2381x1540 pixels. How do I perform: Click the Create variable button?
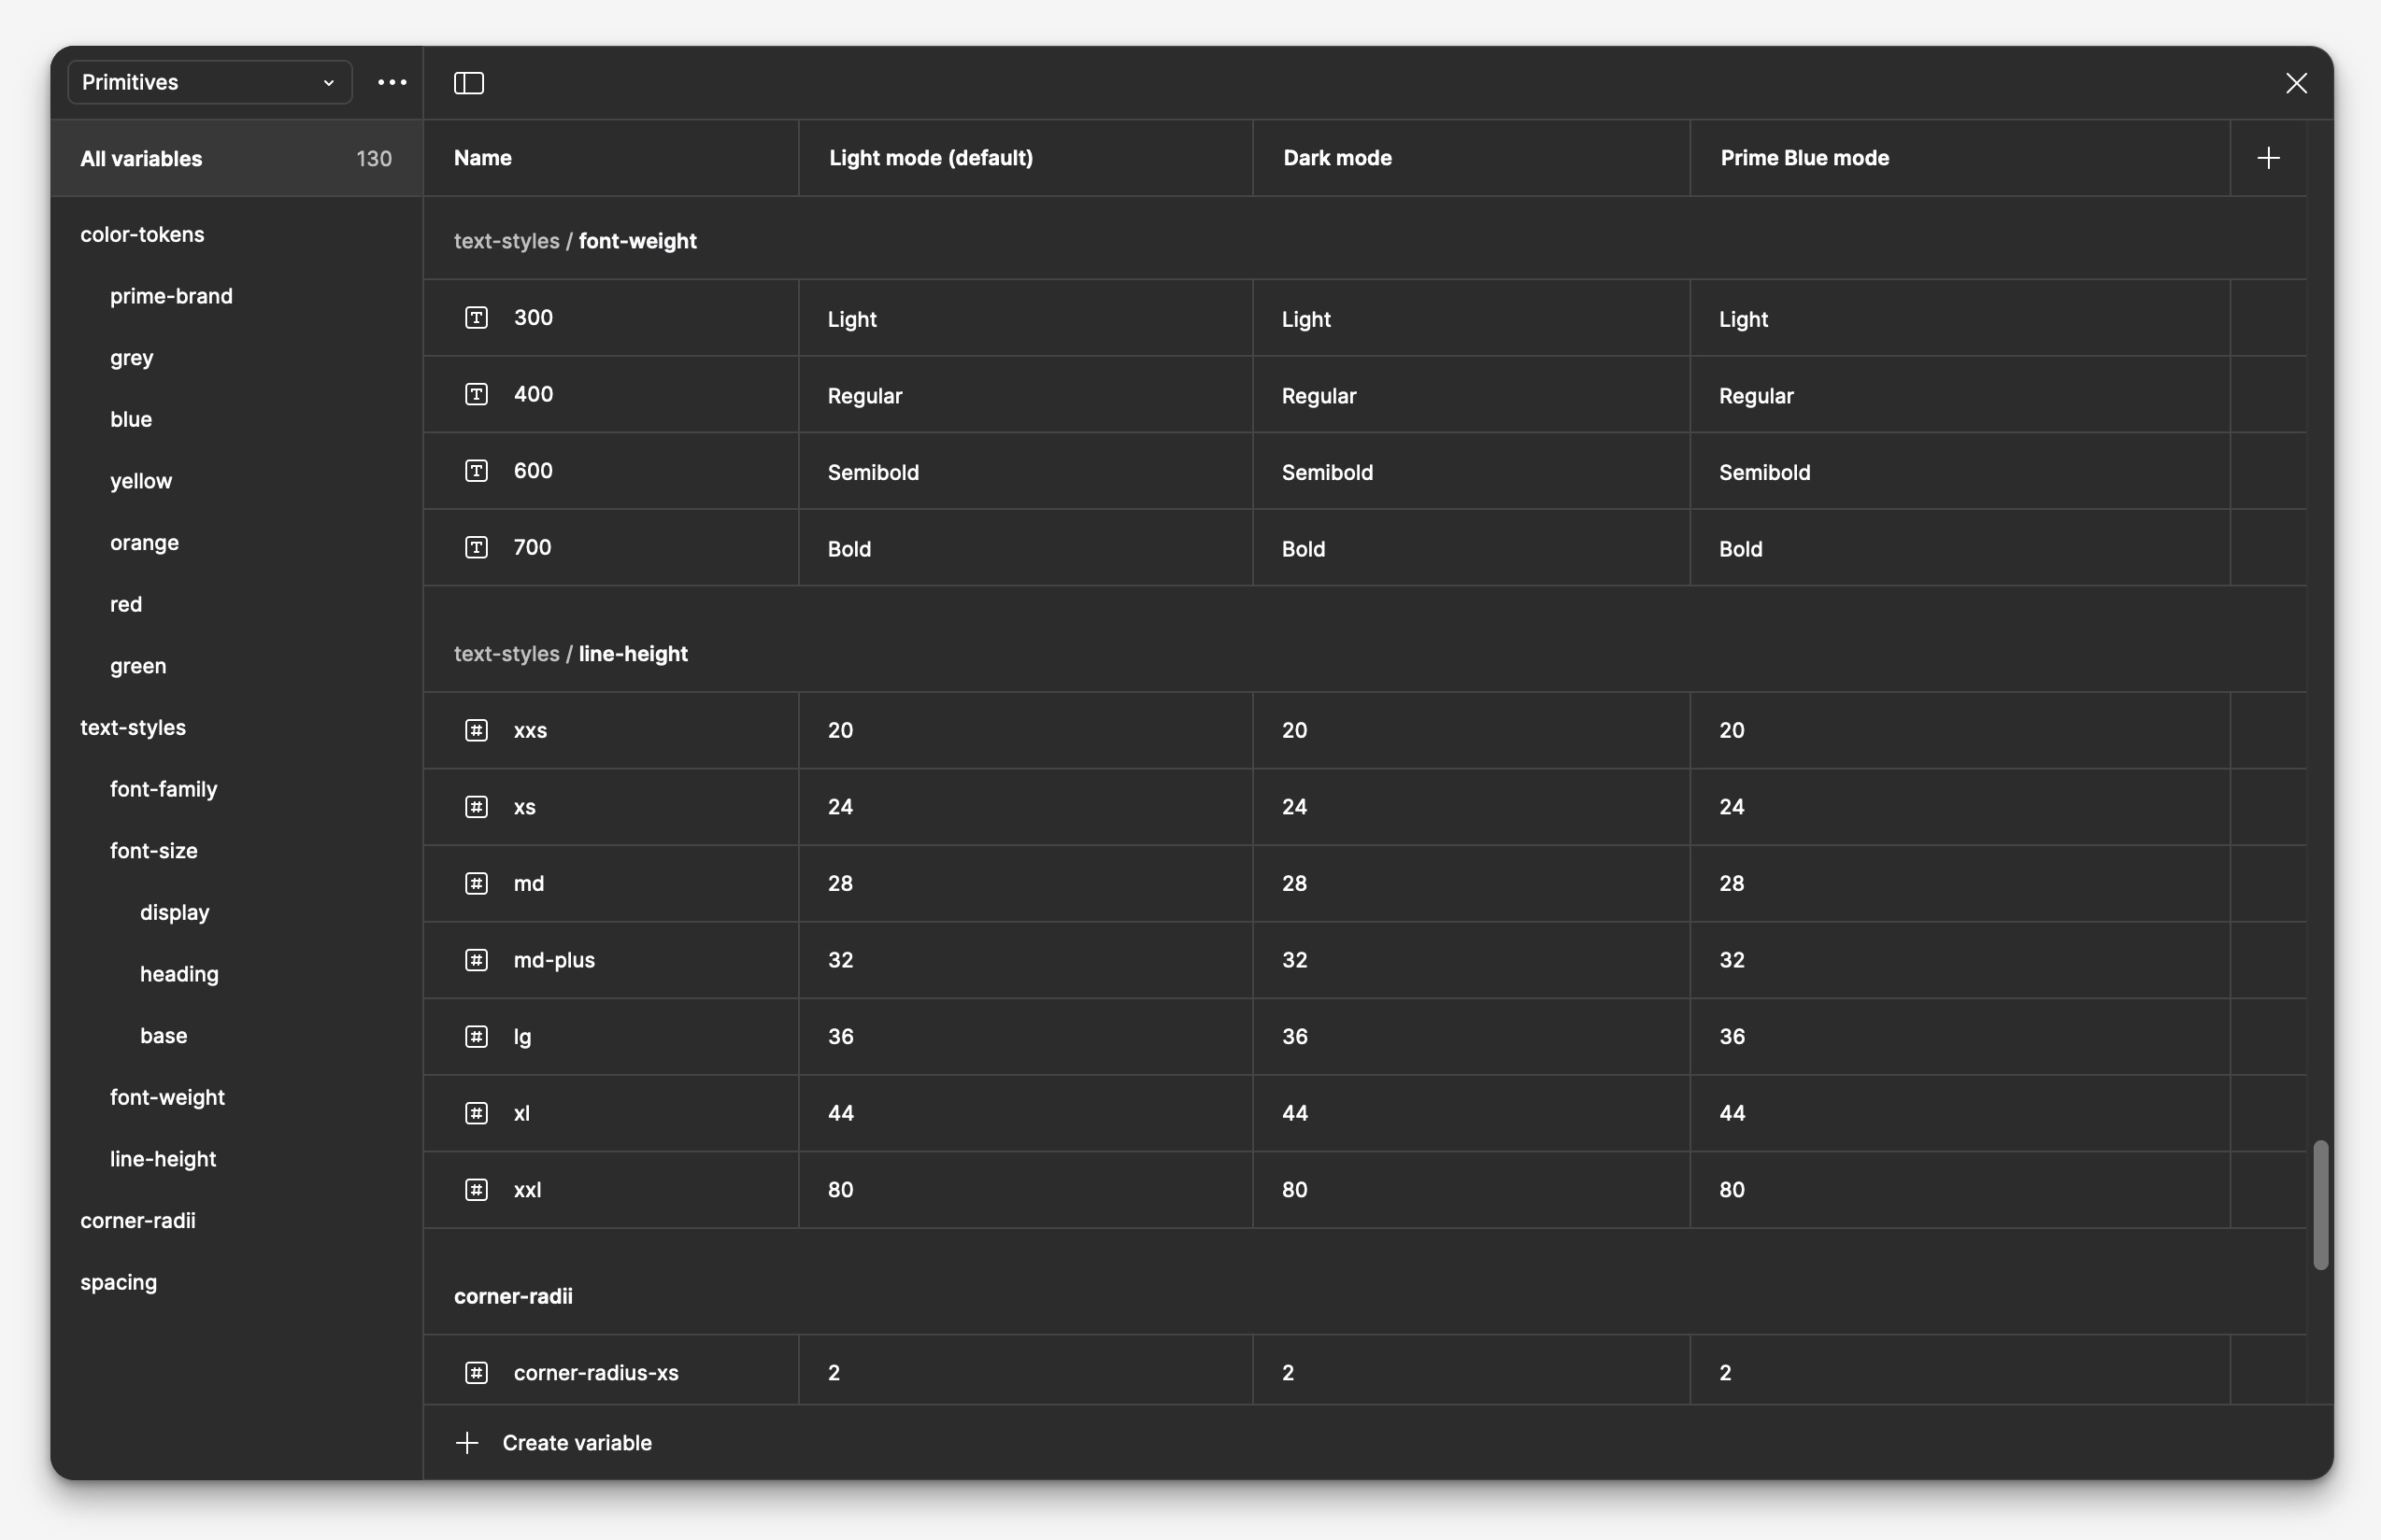point(577,1442)
